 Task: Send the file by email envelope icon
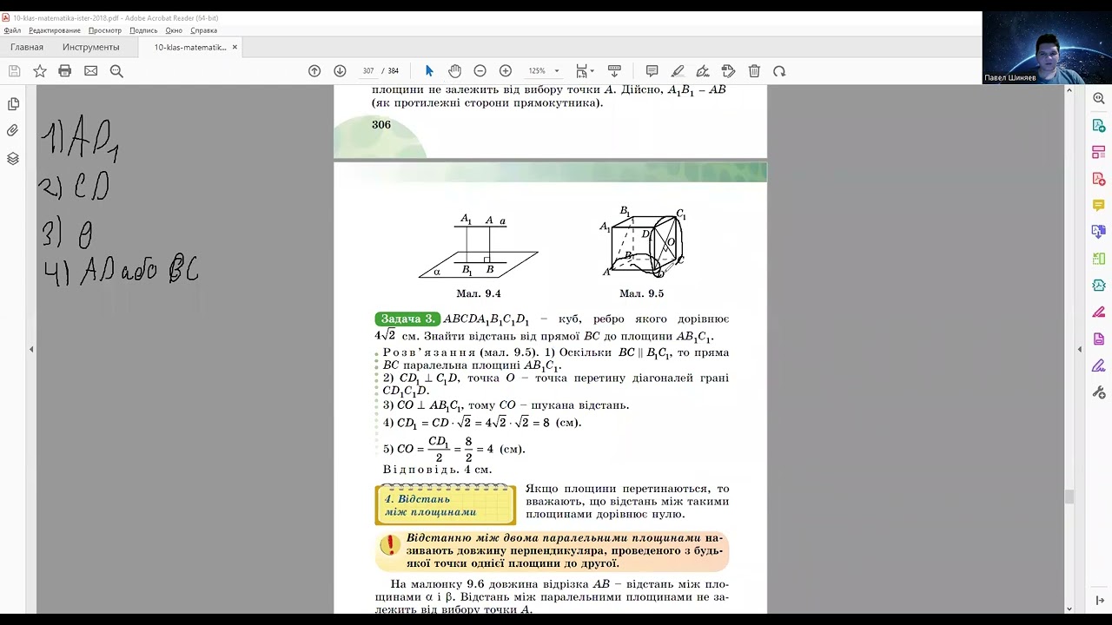click(90, 71)
